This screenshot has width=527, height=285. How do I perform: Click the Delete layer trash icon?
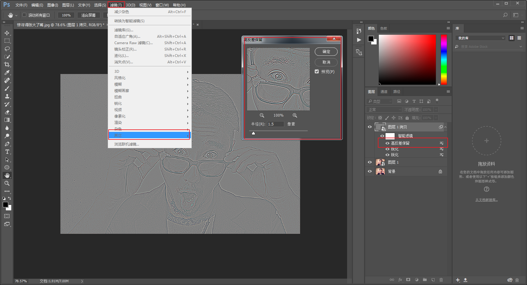[x=441, y=280]
